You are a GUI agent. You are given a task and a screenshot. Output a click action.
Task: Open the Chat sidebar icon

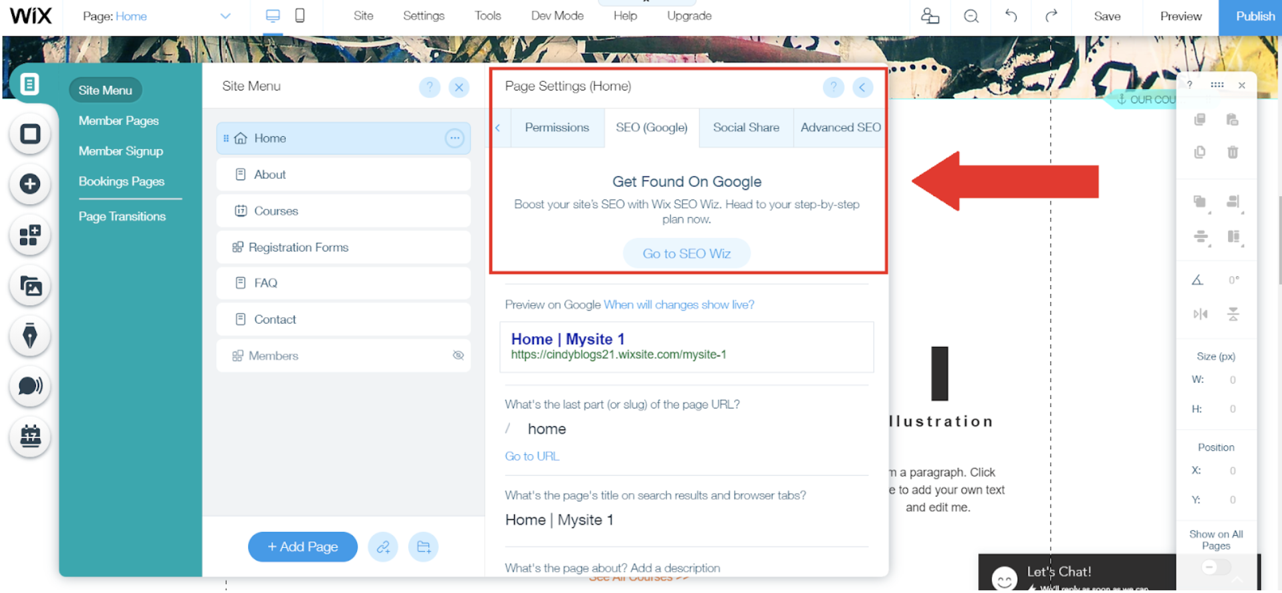coord(30,386)
